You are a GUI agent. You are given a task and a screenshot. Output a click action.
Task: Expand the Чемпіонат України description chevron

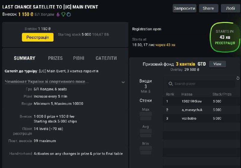123,82
